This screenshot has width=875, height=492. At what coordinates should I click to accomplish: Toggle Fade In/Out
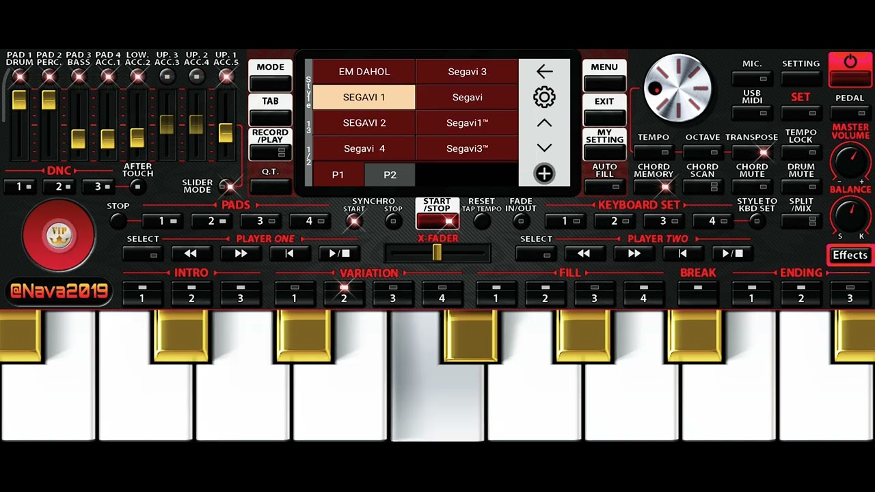[521, 221]
